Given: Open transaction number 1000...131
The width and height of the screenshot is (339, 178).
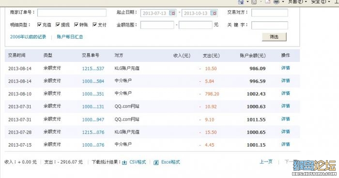Looking at the screenshot, I should 93,107.
